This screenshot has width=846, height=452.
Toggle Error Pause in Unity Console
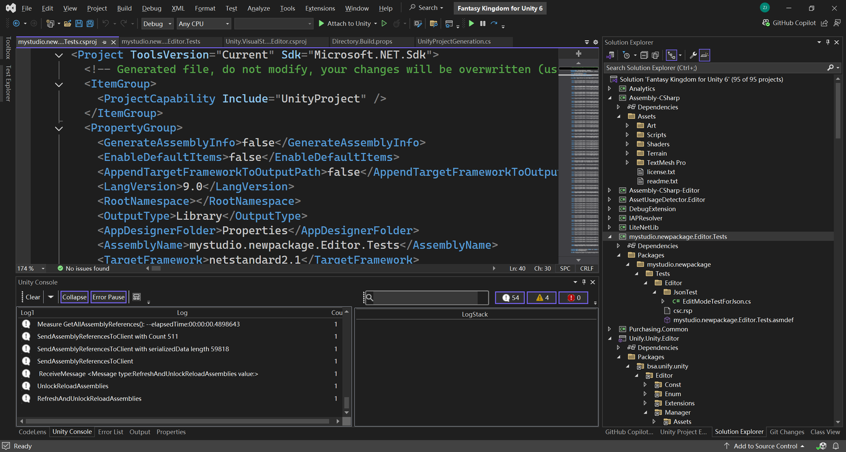(x=108, y=297)
